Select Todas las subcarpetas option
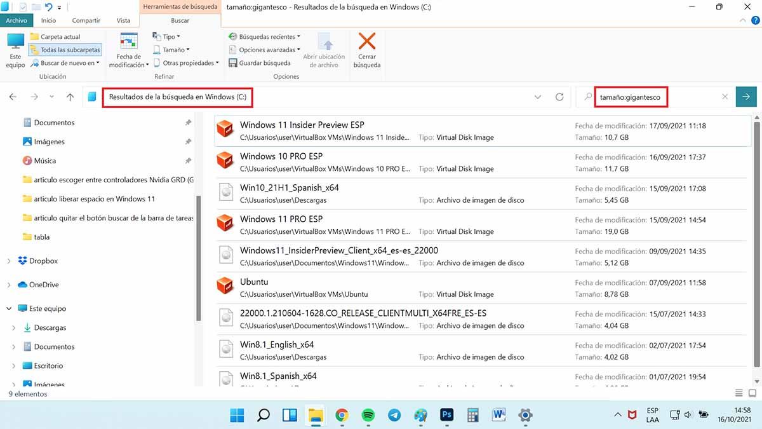The height and width of the screenshot is (429, 762). point(65,50)
